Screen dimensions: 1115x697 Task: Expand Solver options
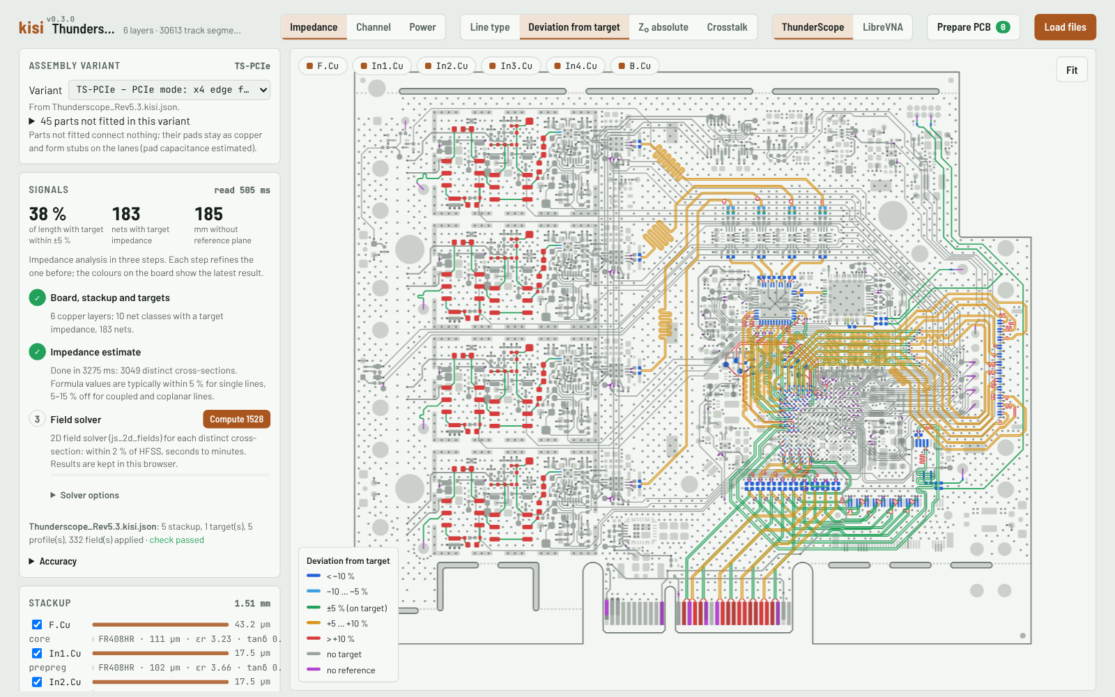point(84,496)
